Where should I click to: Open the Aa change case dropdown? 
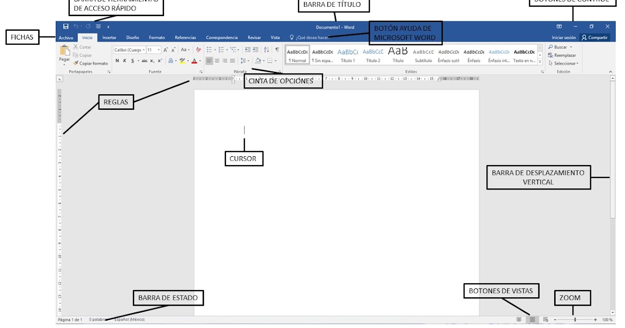(x=187, y=50)
